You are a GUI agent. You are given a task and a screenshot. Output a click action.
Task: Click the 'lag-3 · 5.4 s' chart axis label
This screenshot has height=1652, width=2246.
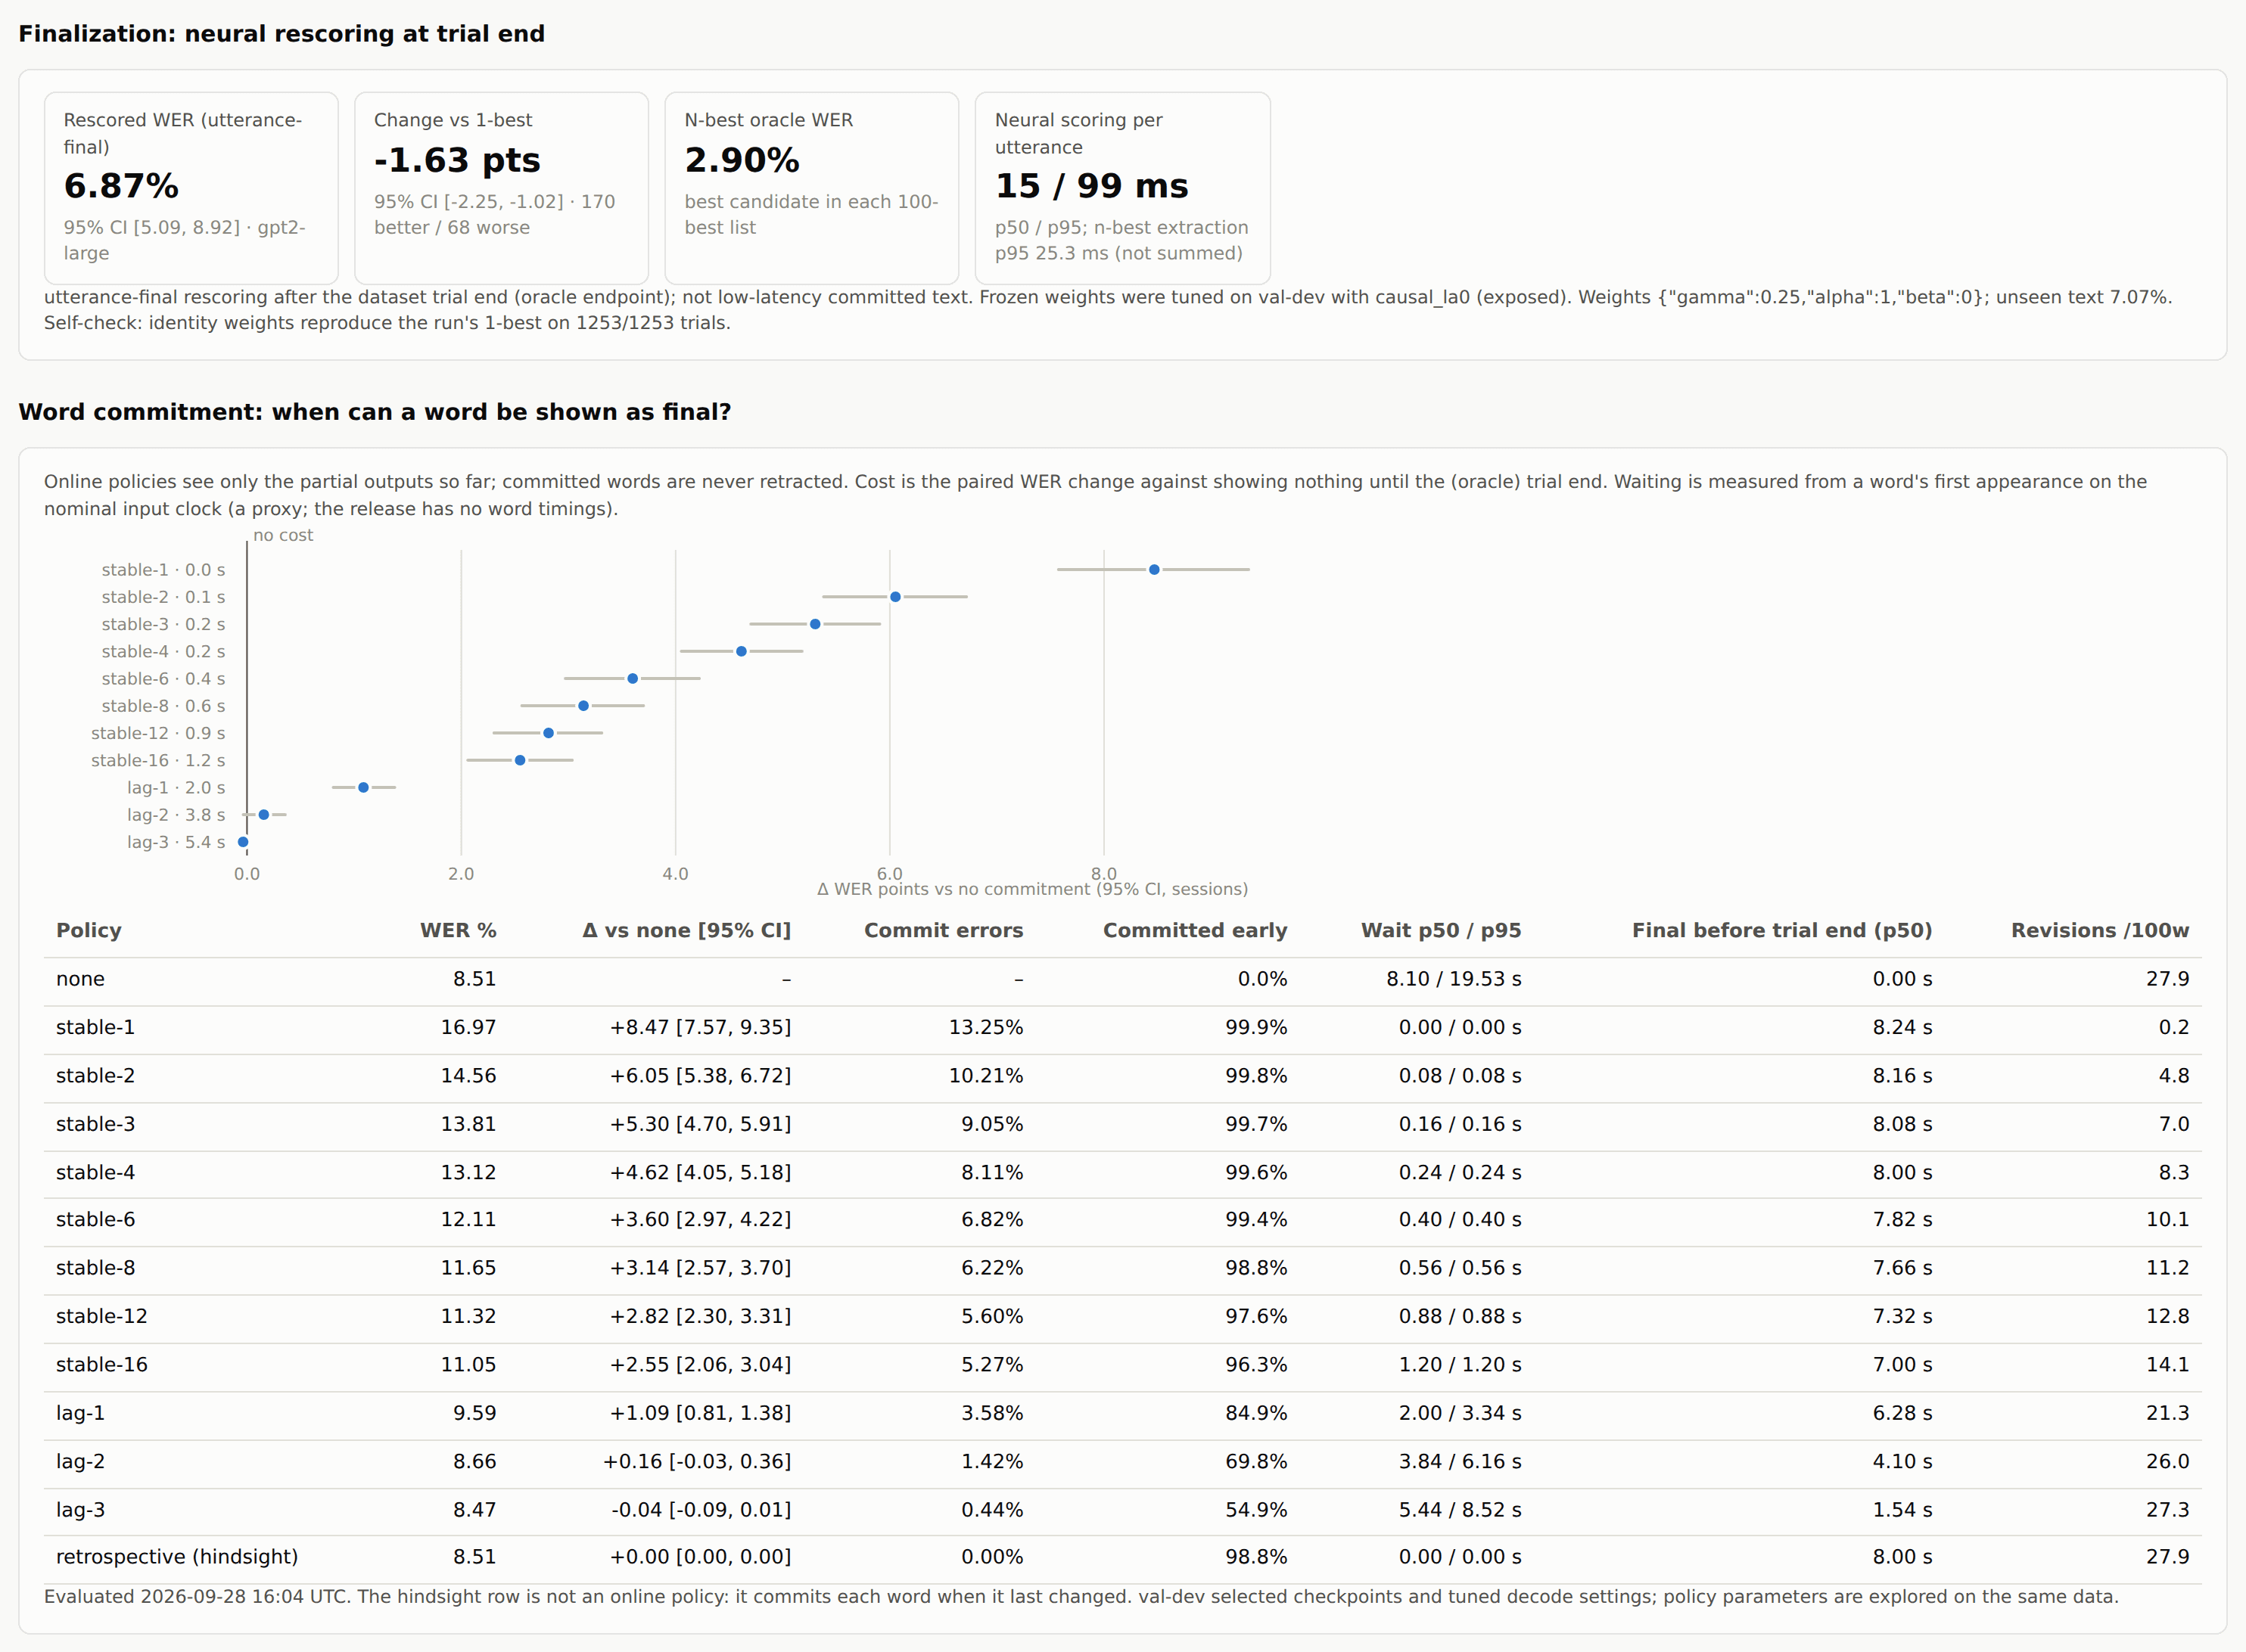[x=176, y=842]
